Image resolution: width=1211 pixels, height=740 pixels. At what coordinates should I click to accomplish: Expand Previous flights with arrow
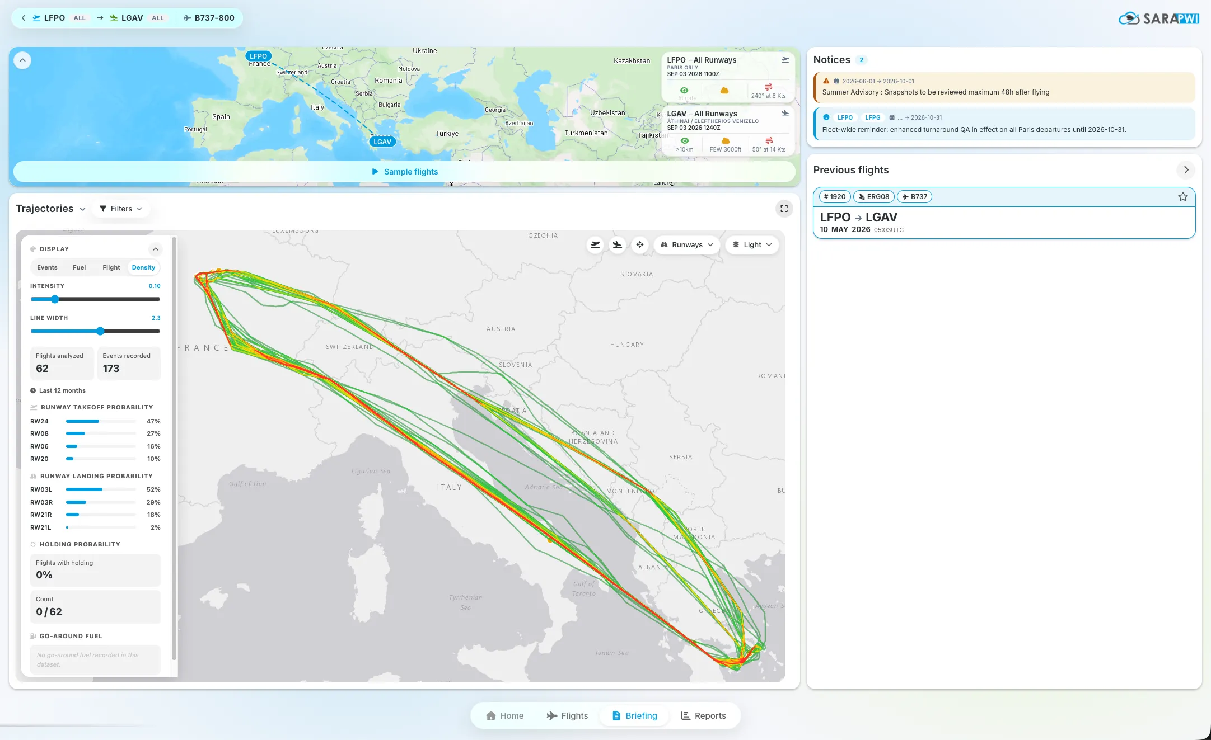tap(1186, 170)
